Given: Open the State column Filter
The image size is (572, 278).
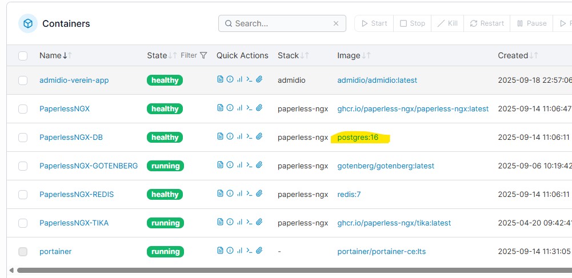Looking at the screenshot, I should tap(194, 55).
